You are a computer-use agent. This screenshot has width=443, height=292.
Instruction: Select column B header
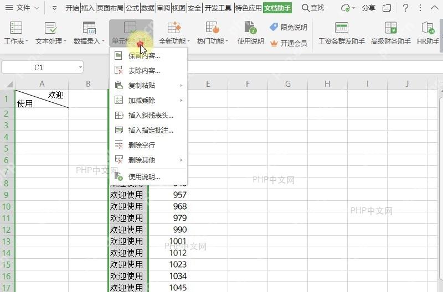point(88,84)
